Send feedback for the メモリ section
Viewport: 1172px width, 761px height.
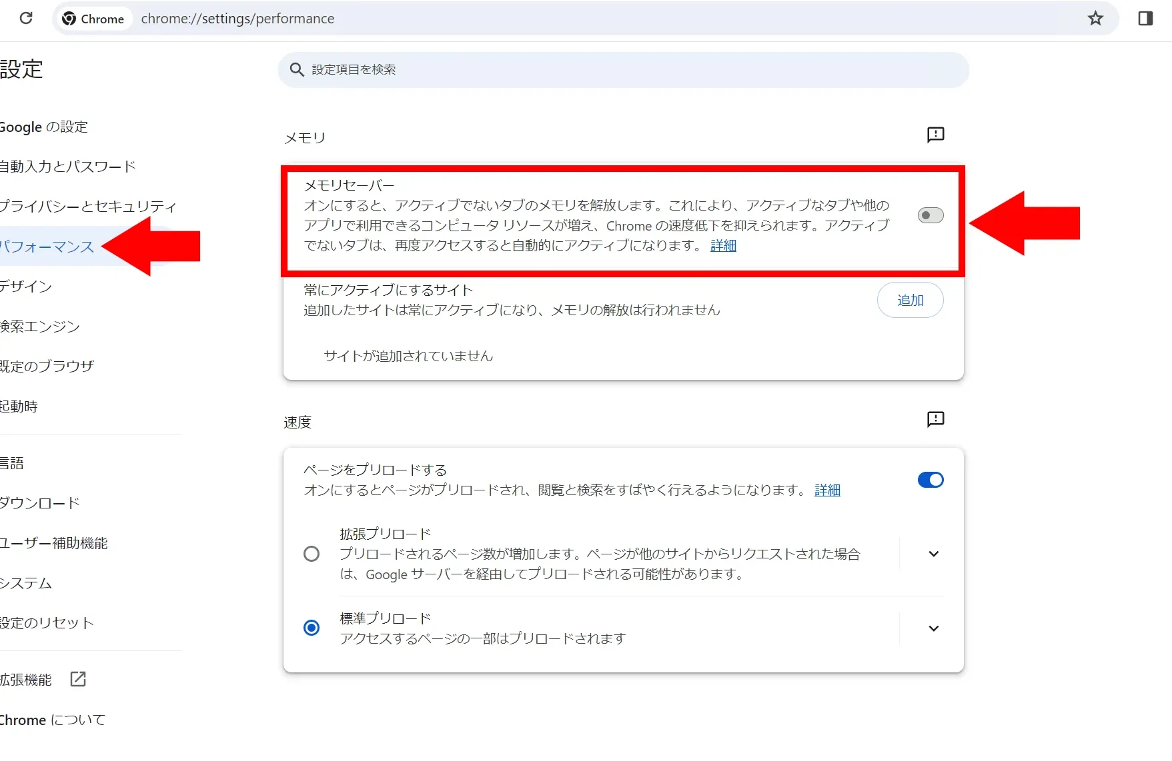935,135
